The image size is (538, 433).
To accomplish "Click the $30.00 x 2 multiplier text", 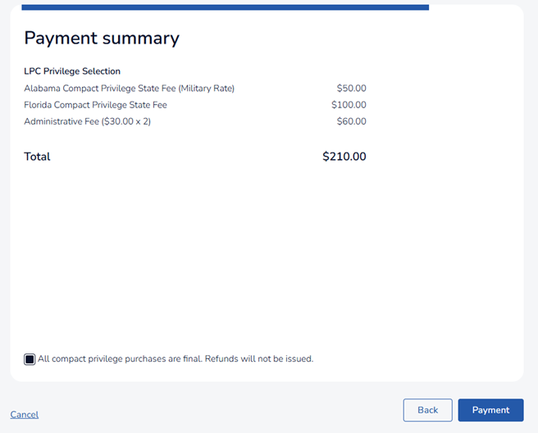I will pyautogui.click(x=126, y=121).
